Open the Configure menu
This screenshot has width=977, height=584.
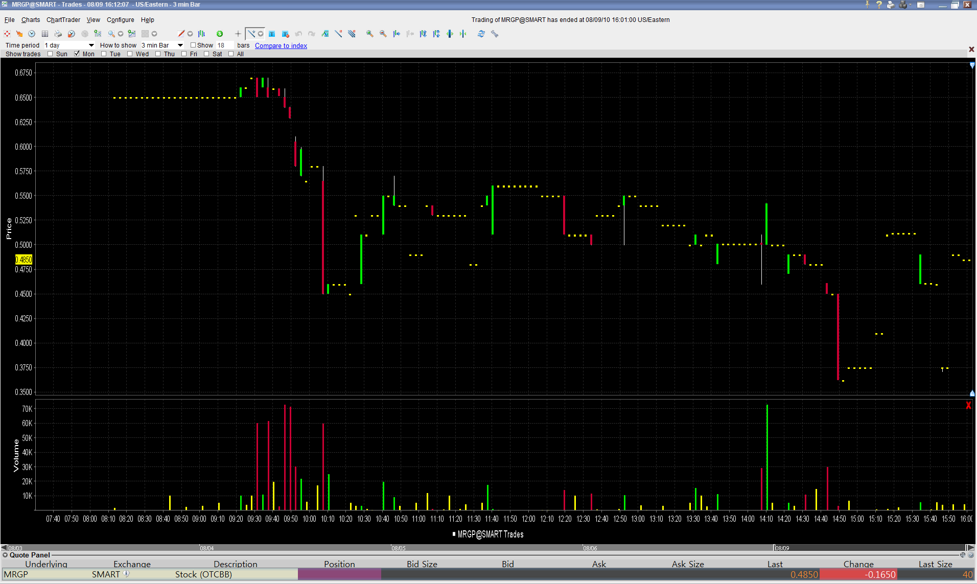click(120, 20)
